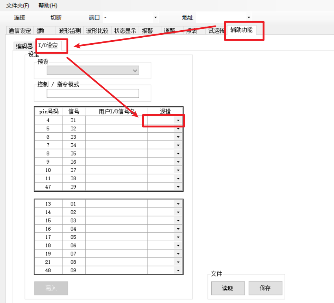Switch to the 通信设定 tab
Image resolution: width=334 pixels, height=303 pixels.
[20, 31]
